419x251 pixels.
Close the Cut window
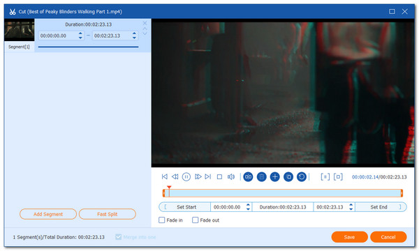click(x=405, y=11)
